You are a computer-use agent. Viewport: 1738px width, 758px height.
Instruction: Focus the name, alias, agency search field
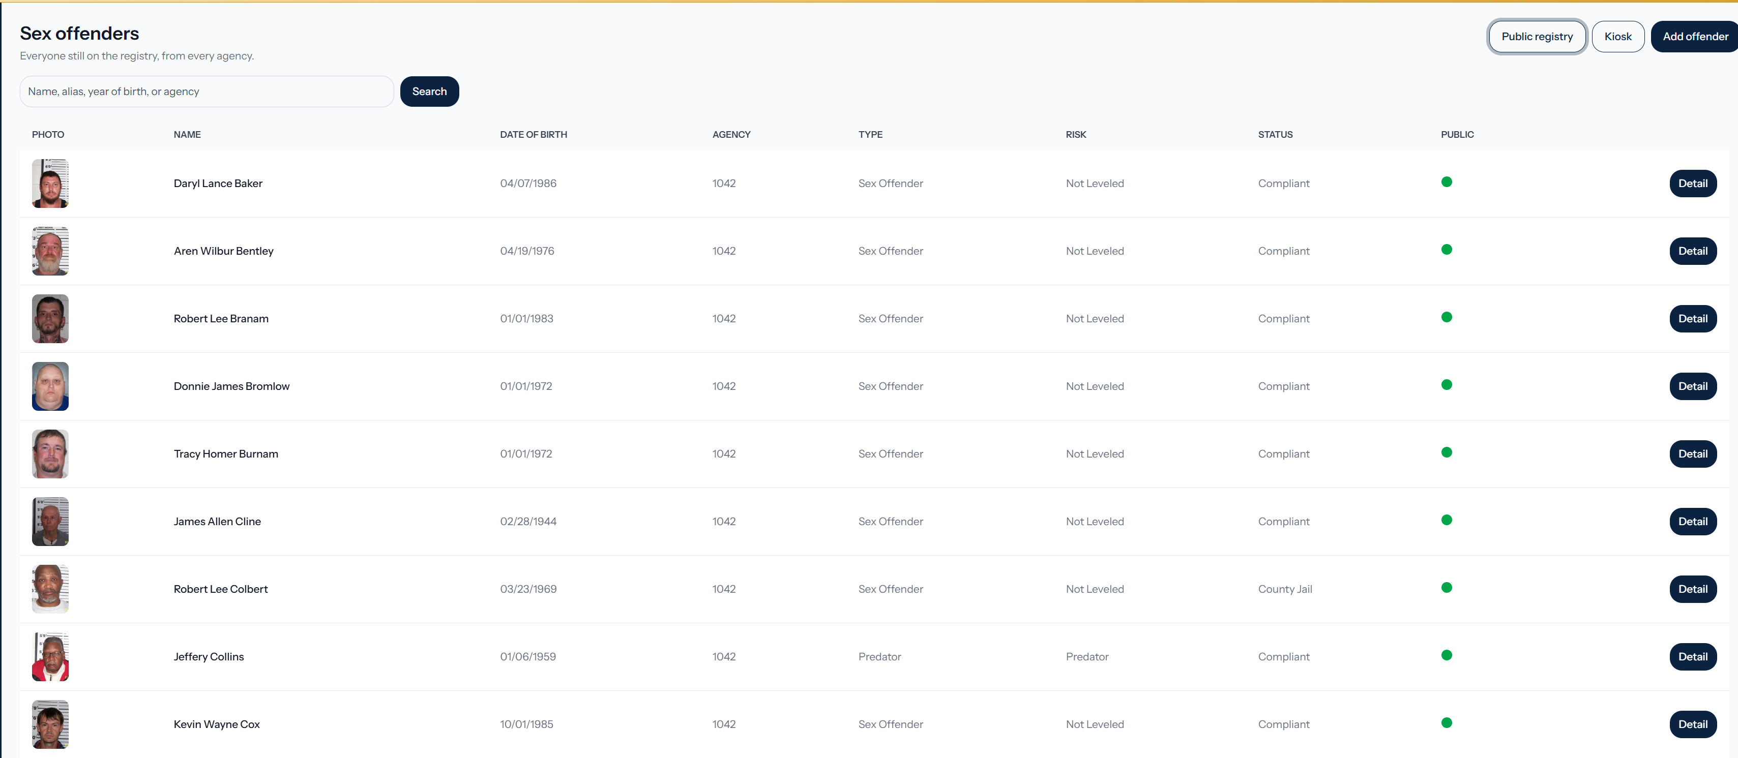coord(207,91)
